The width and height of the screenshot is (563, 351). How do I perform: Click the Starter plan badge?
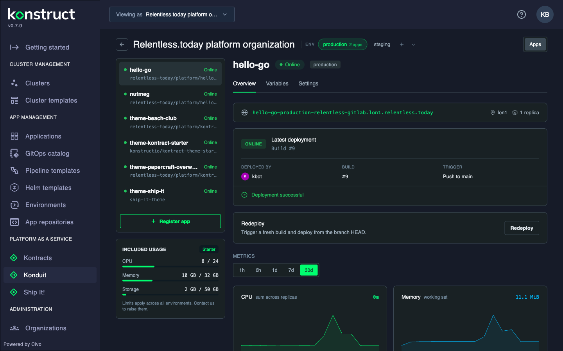209,249
